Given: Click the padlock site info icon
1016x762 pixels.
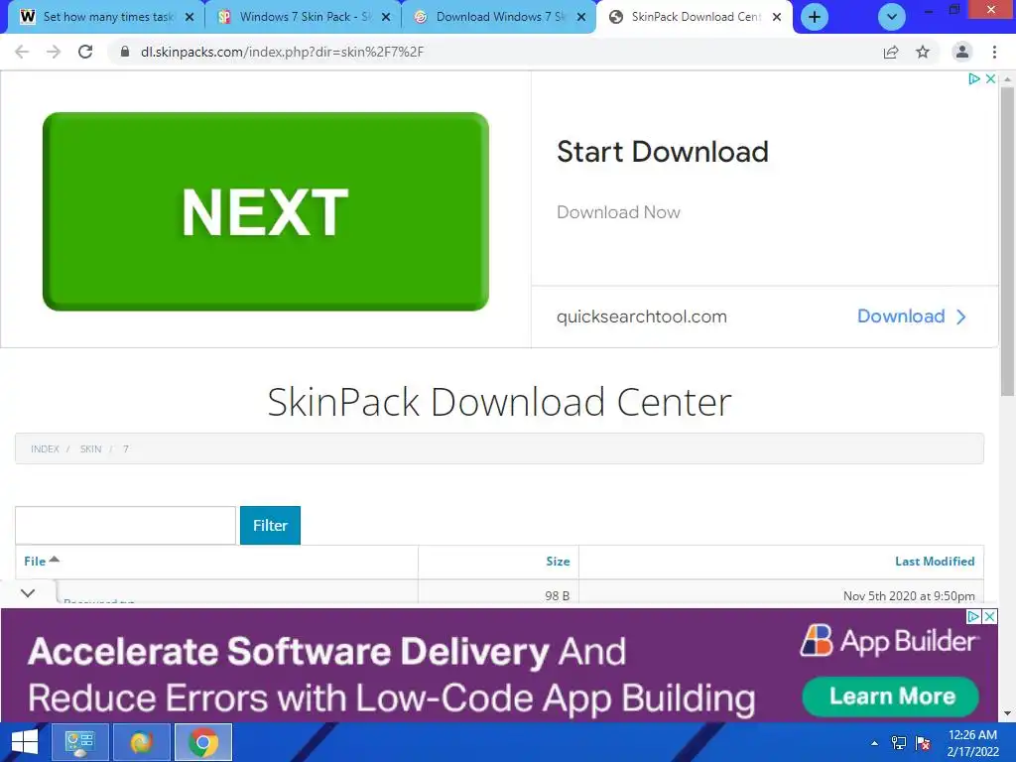Looking at the screenshot, I should click(x=125, y=52).
